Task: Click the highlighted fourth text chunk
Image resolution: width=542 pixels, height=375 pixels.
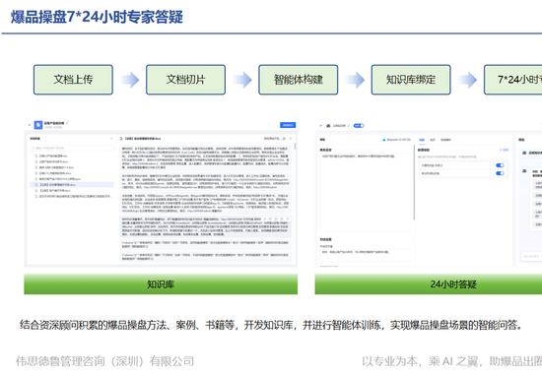Action: pos(205,226)
